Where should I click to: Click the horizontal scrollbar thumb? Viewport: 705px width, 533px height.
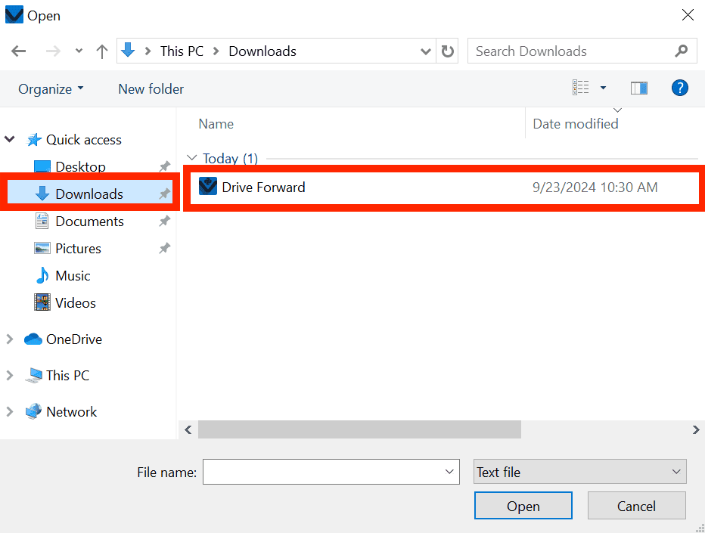[x=359, y=429]
